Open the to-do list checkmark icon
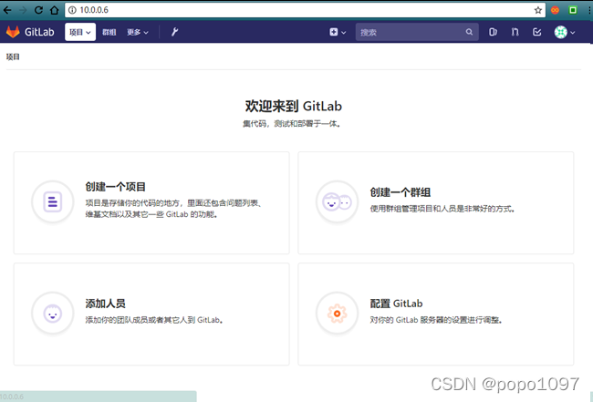This screenshot has height=402, width=593. pyautogui.click(x=536, y=32)
